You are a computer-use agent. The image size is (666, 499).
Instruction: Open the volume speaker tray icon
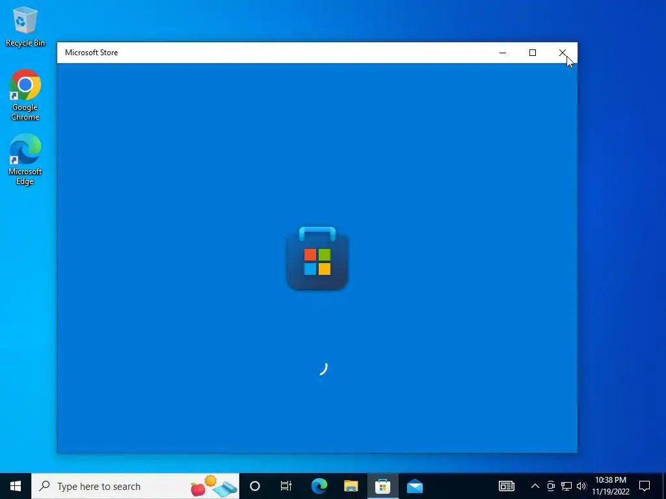[581, 486]
